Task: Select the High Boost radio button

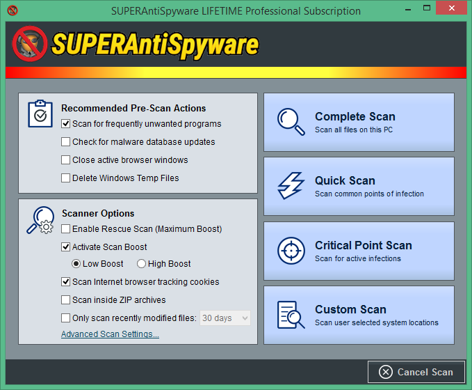Action: [141, 264]
